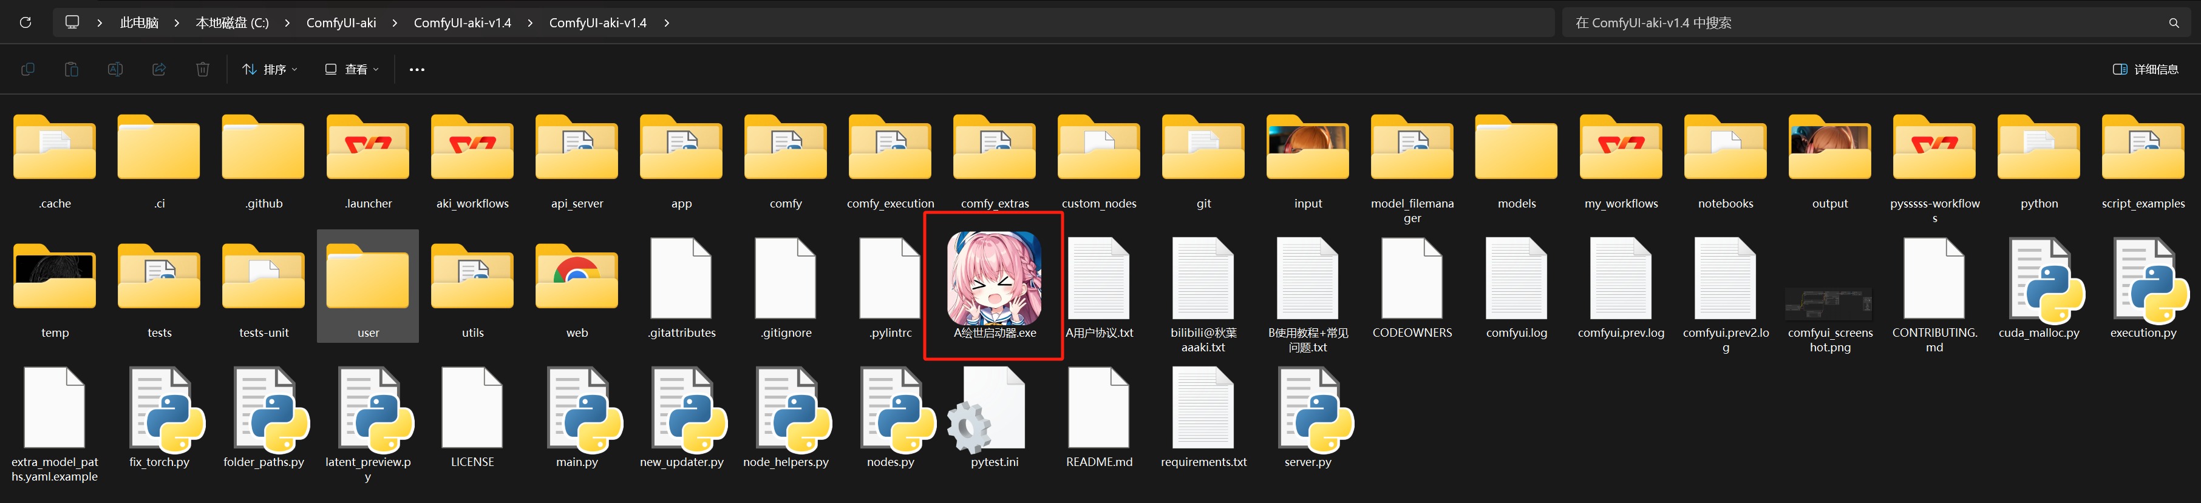Click the paste clipboard icon in toolbar
The height and width of the screenshot is (503, 2201).
[x=72, y=69]
